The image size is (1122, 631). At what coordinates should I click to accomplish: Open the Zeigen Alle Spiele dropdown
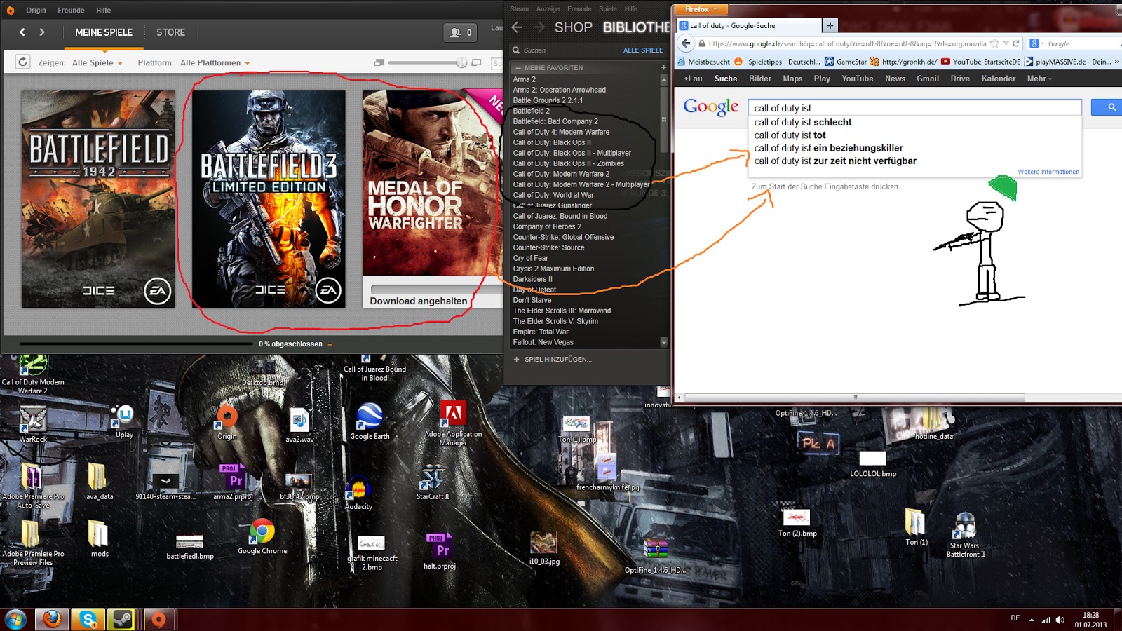97,62
